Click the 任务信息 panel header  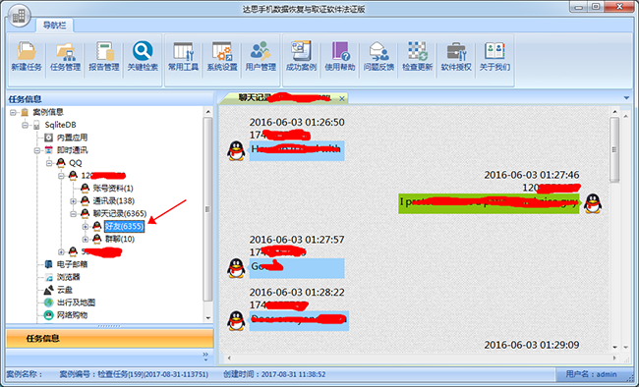click(110, 99)
